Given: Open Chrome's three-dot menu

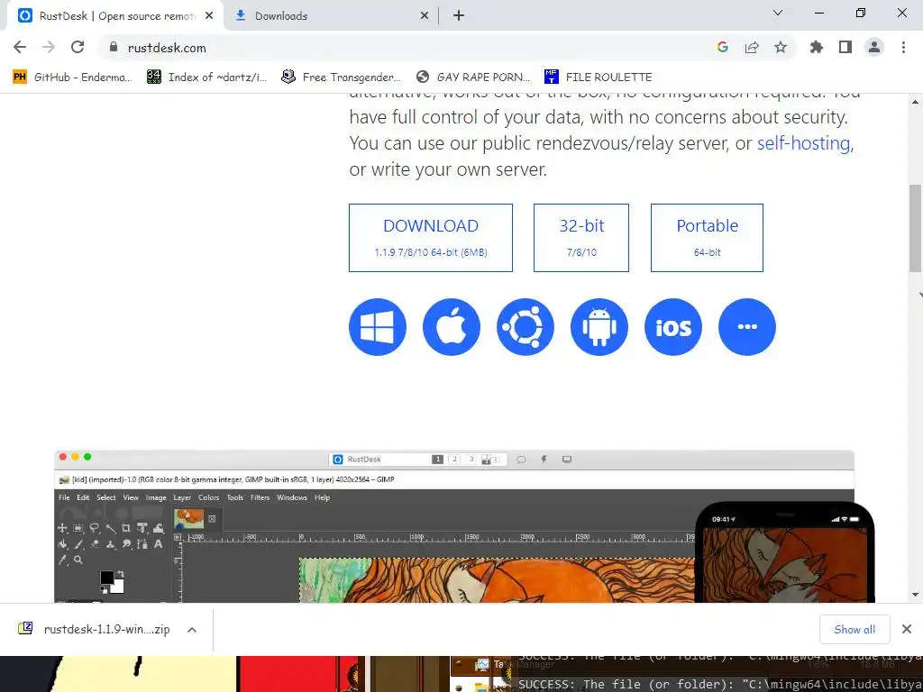Looking at the screenshot, I should click(903, 48).
